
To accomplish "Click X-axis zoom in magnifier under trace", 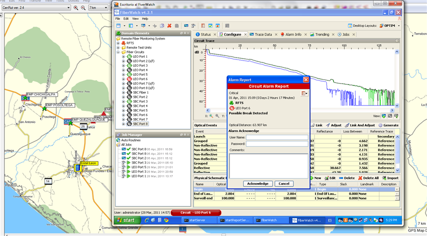I will pyautogui.click(x=211, y=116).
